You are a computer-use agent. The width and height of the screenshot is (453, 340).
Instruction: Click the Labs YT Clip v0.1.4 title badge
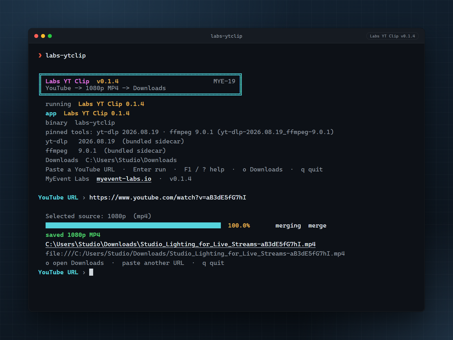click(392, 36)
